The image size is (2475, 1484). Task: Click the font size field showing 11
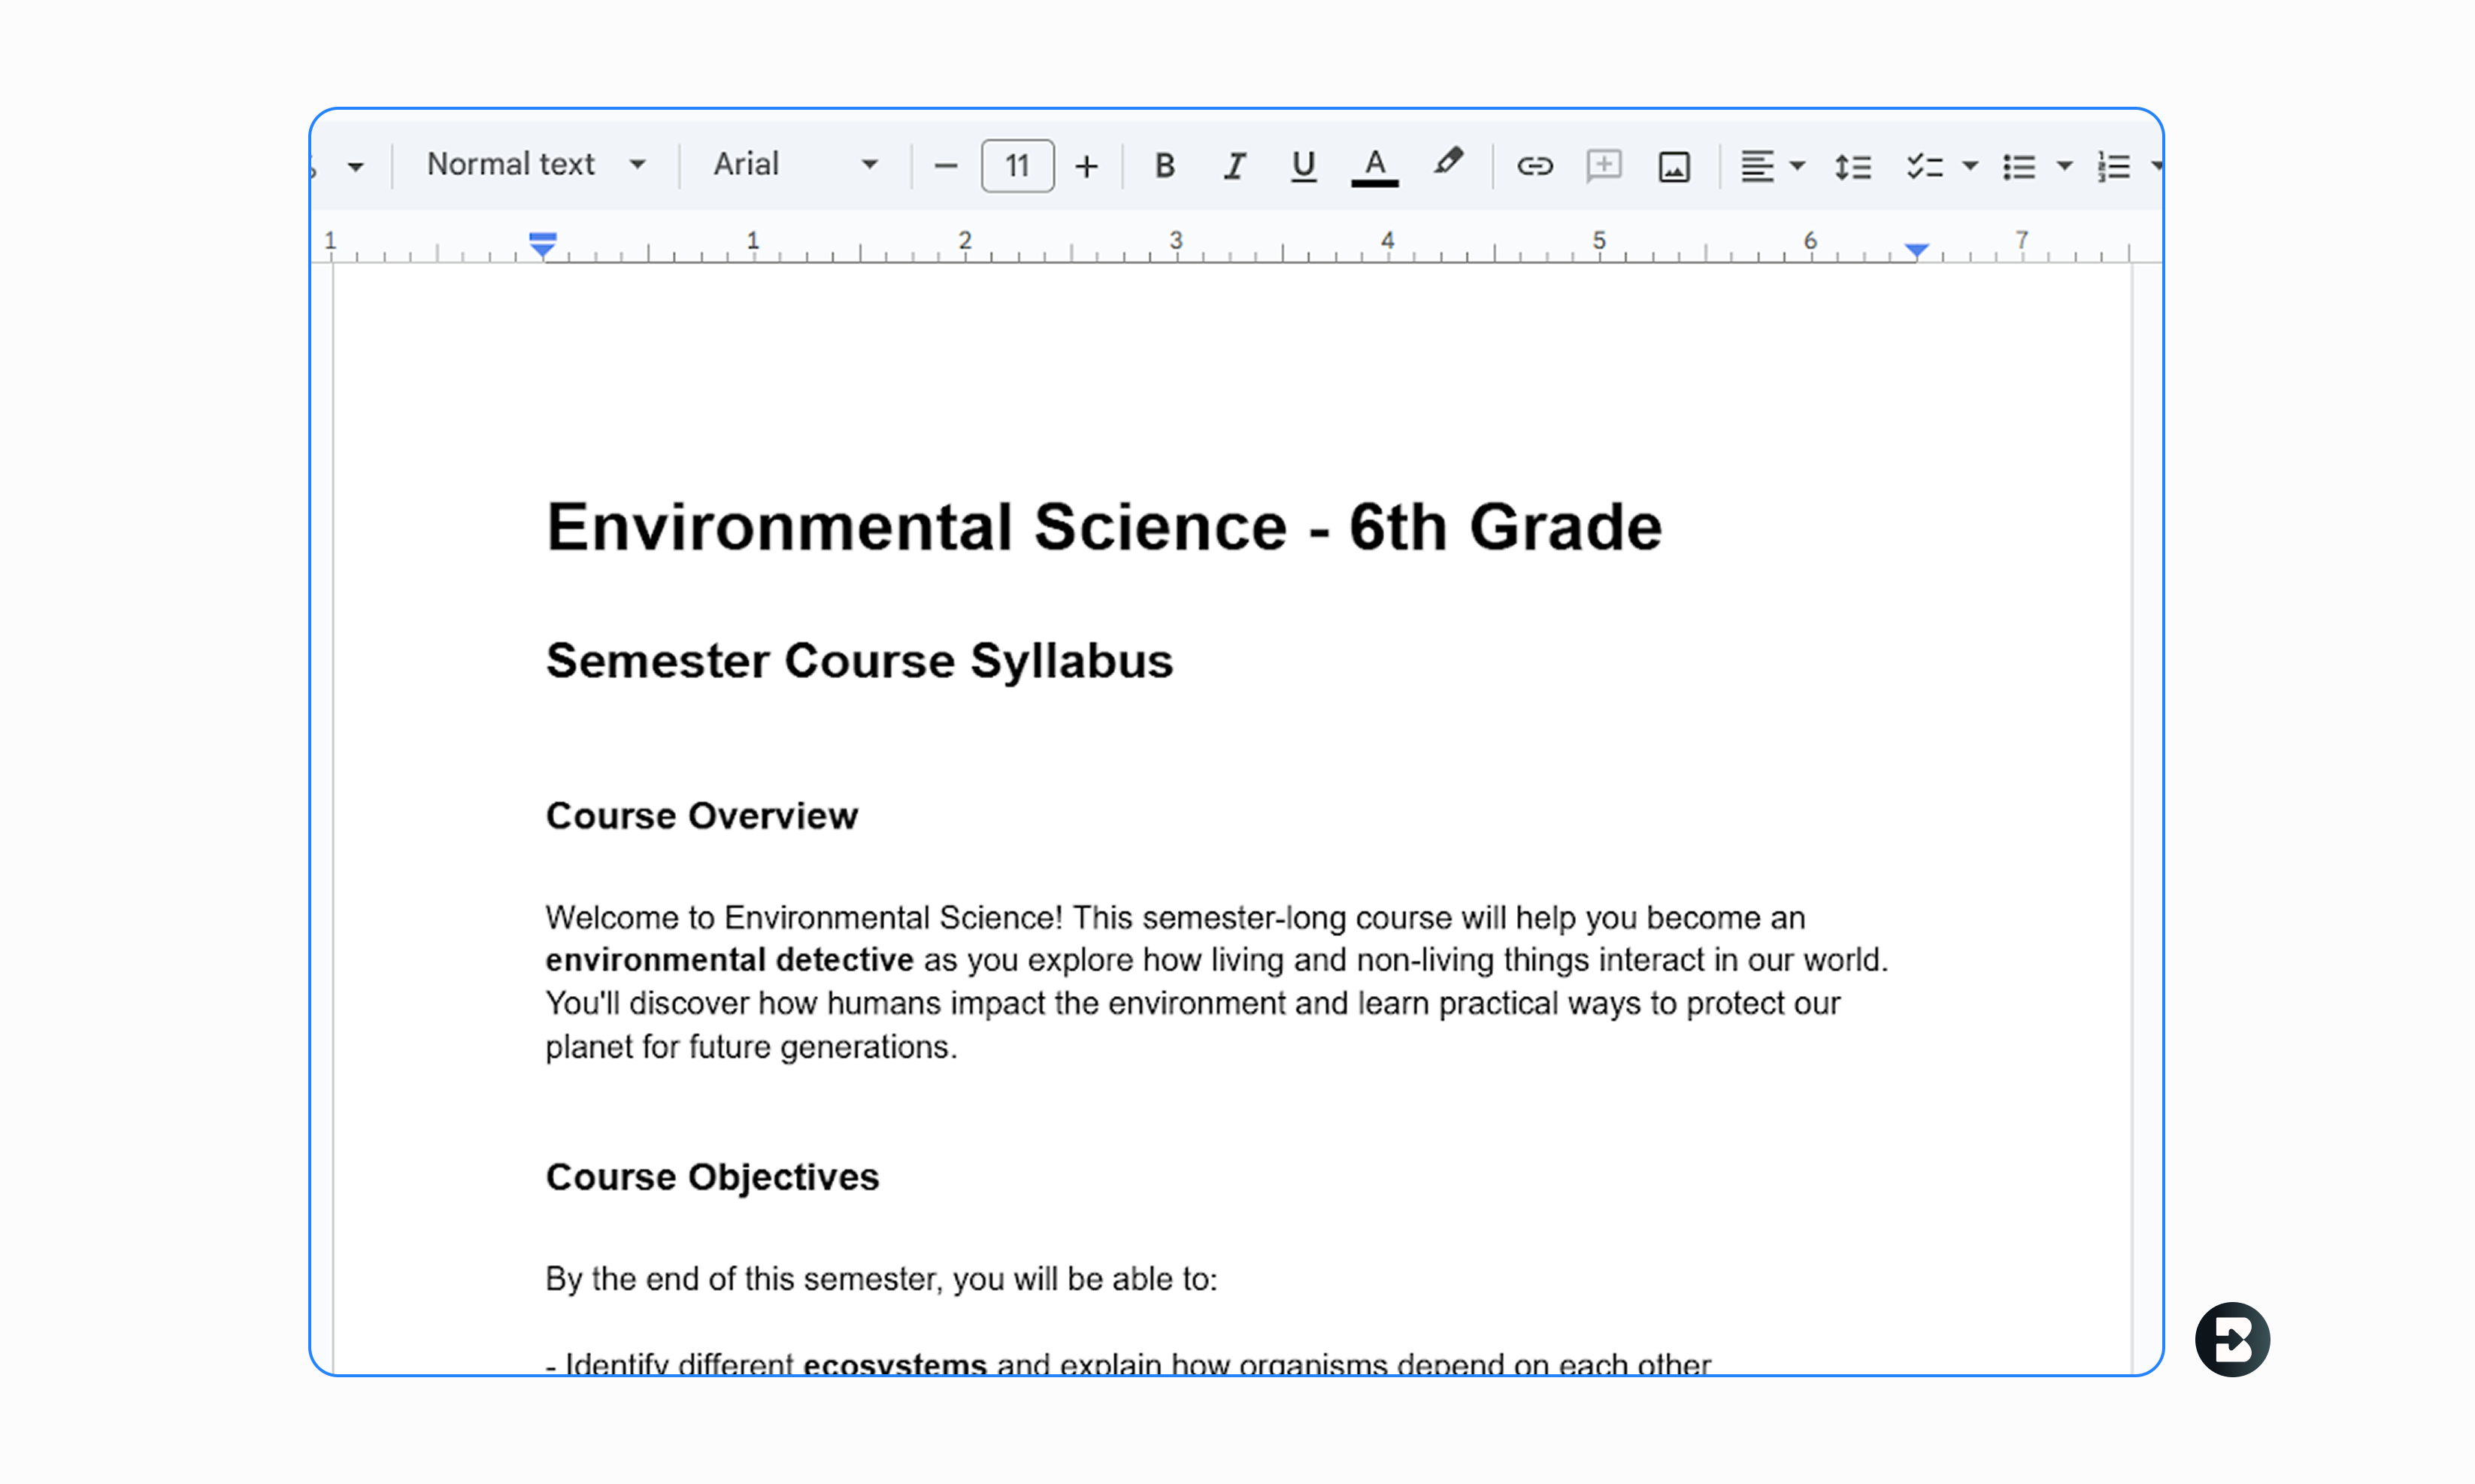click(x=1017, y=166)
